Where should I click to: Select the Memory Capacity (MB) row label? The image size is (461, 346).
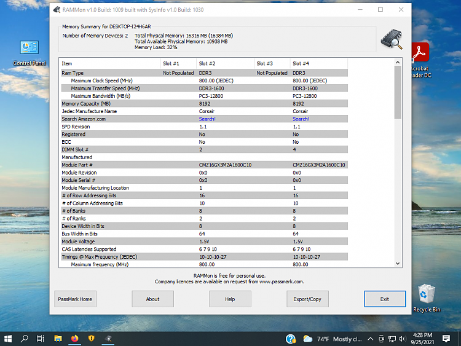(x=86, y=104)
